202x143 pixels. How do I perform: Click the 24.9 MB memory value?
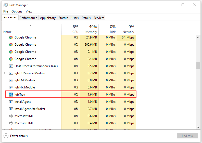tap(92, 37)
